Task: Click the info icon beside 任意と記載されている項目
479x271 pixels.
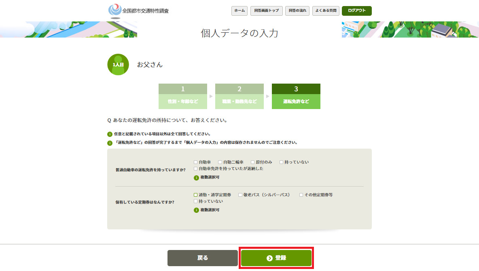Action: (110, 134)
